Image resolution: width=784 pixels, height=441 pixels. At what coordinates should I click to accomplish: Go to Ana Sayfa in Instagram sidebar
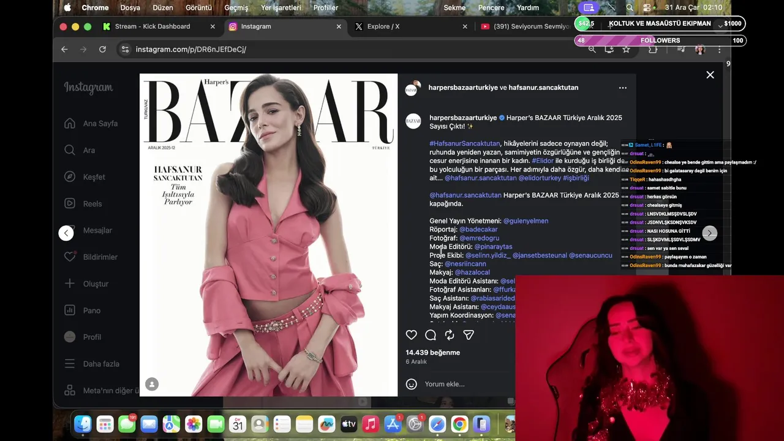point(91,123)
